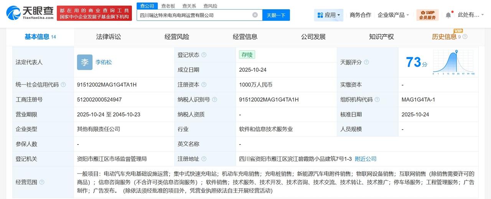The width and height of the screenshot is (491, 199).
Task: Click the 参保人数 label
Action: click(x=26, y=144)
